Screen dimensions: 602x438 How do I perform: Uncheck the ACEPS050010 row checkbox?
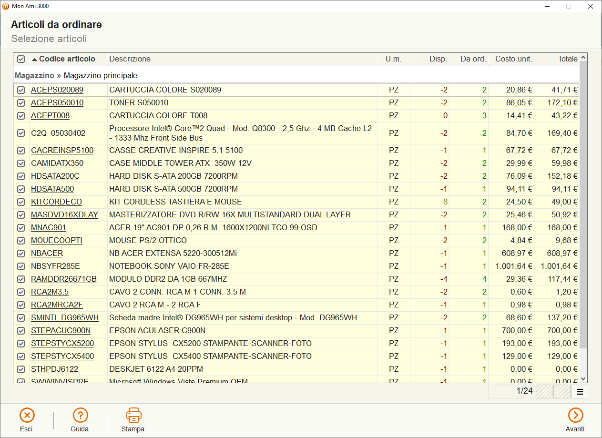[21, 103]
